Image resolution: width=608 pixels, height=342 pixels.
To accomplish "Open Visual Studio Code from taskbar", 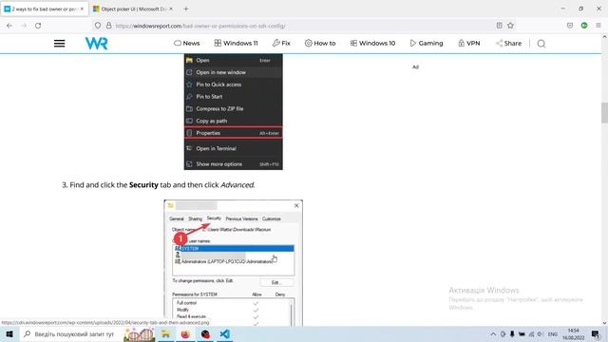I will pyautogui.click(x=224, y=334).
